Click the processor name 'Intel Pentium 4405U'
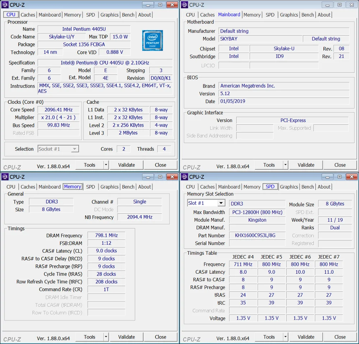The image size is (359, 344). [84, 29]
